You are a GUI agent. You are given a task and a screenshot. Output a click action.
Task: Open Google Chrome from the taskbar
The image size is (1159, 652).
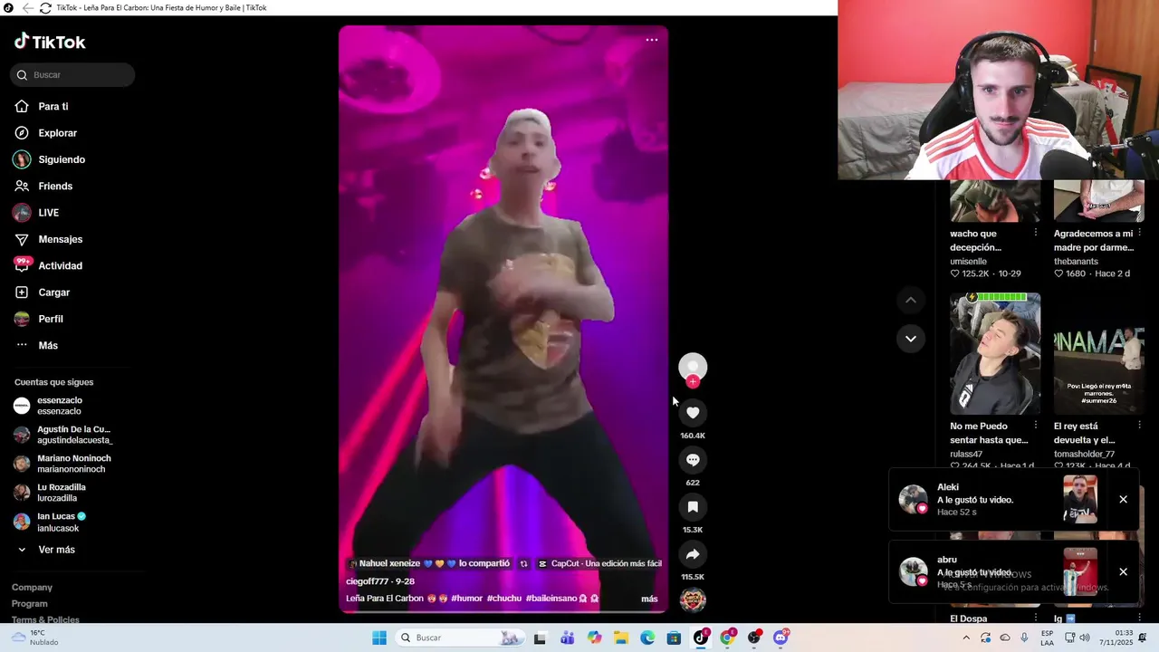click(727, 638)
